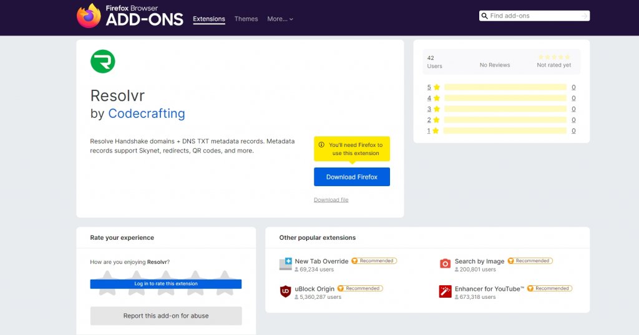This screenshot has width=639, height=335.
Task: Click the green Resolvr extension icon
Action: (x=103, y=62)
